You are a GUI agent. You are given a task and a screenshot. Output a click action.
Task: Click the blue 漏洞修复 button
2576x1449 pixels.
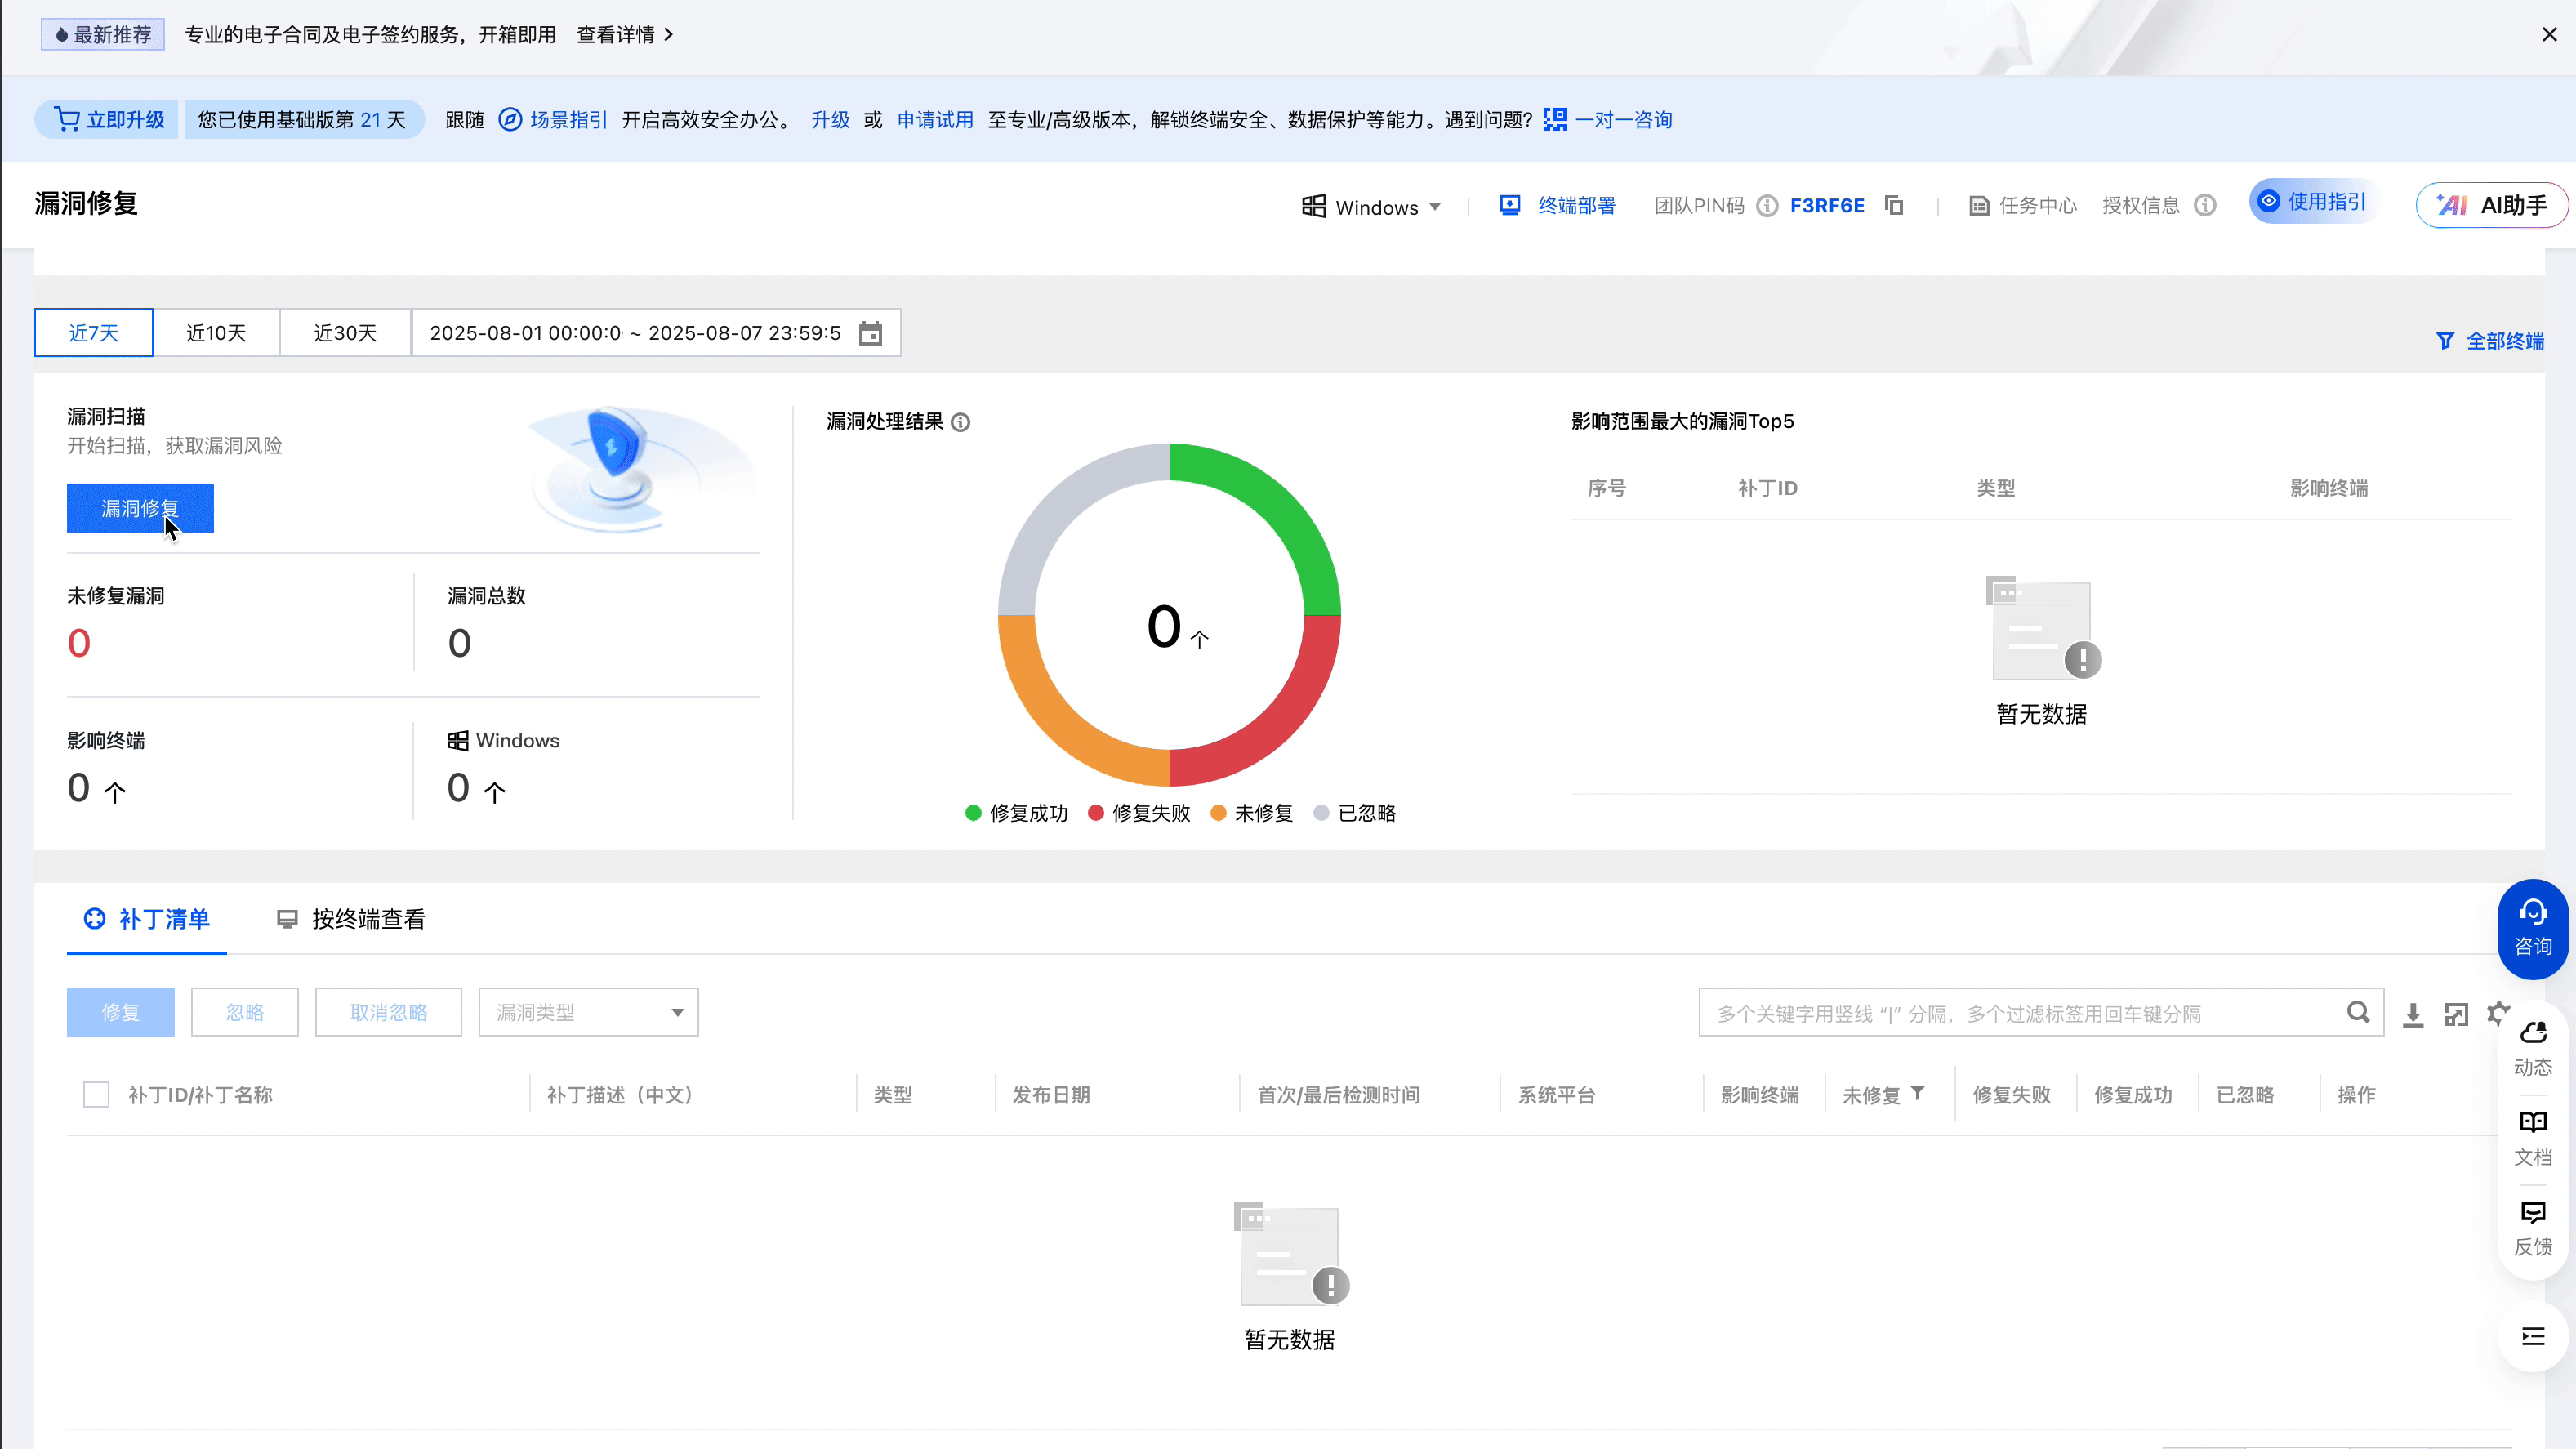point(140,508)
